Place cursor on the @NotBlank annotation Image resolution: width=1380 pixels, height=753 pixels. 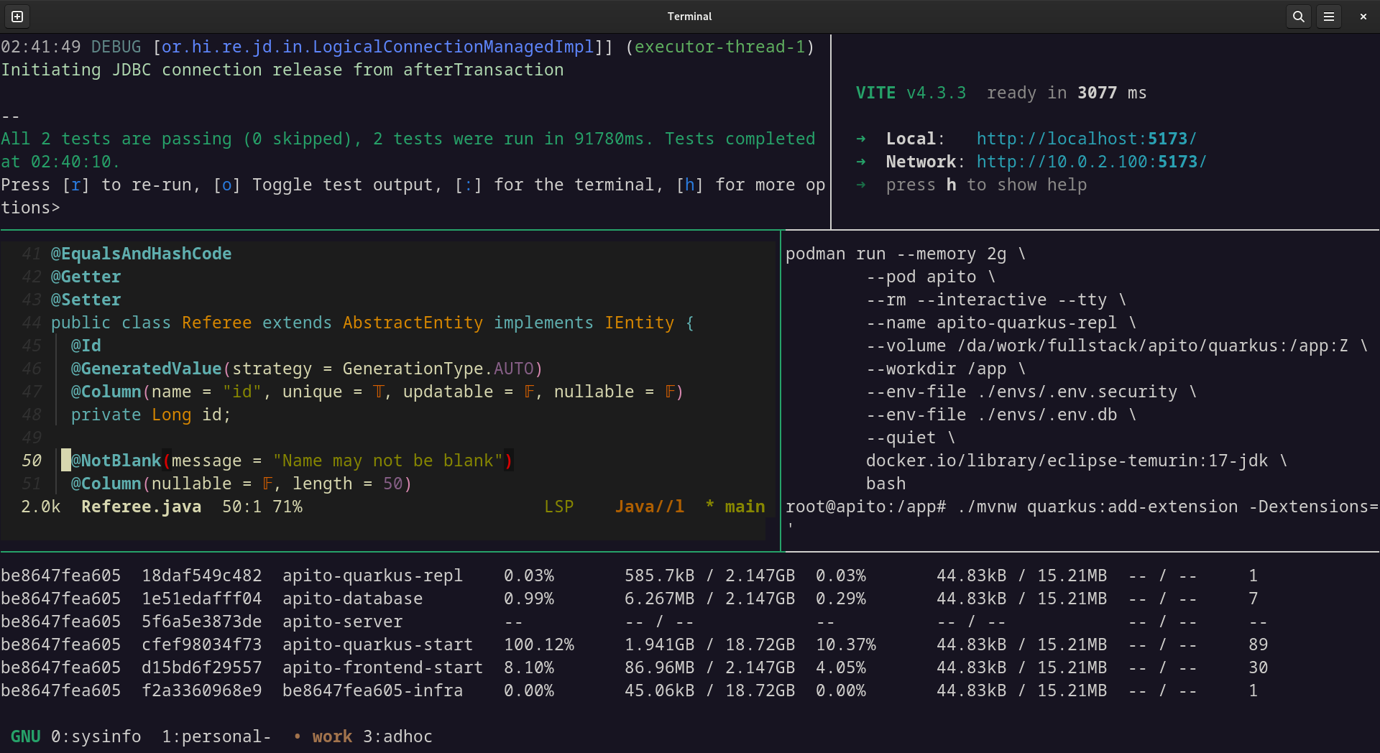pos(116,461)
